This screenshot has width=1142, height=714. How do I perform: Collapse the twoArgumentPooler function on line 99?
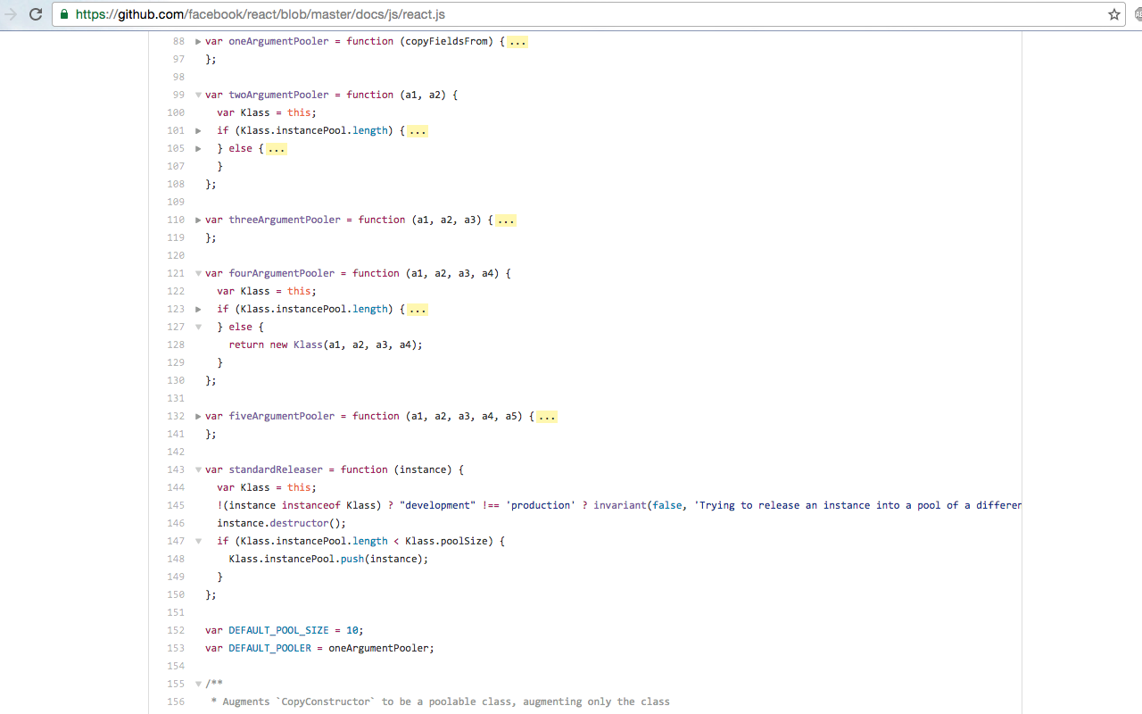[198, 95]
